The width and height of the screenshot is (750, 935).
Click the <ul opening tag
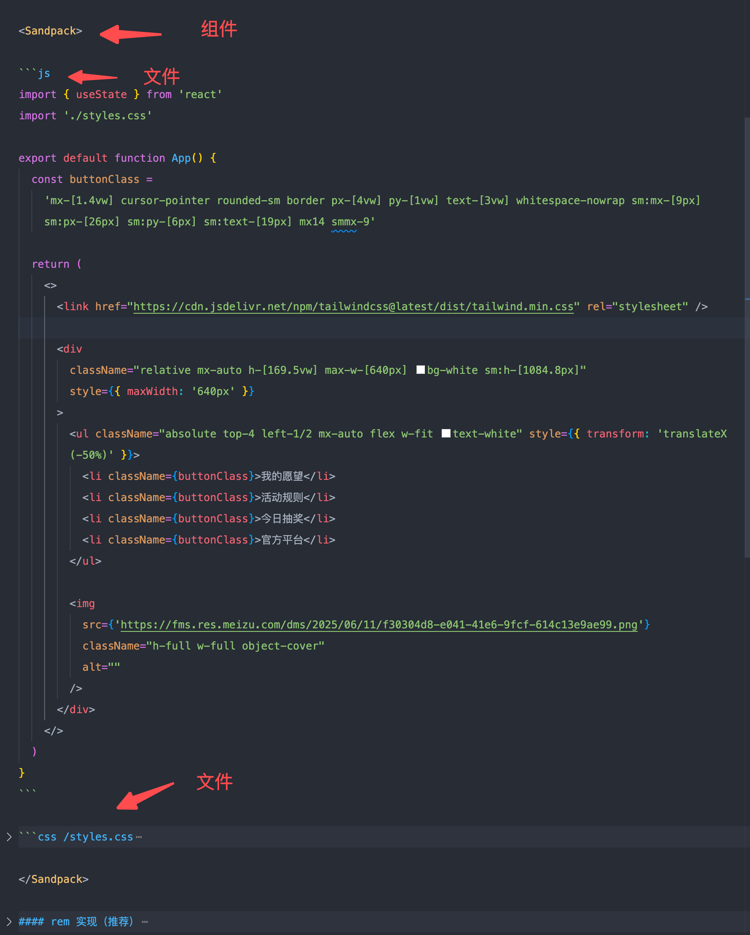click(x=79, y=434)
